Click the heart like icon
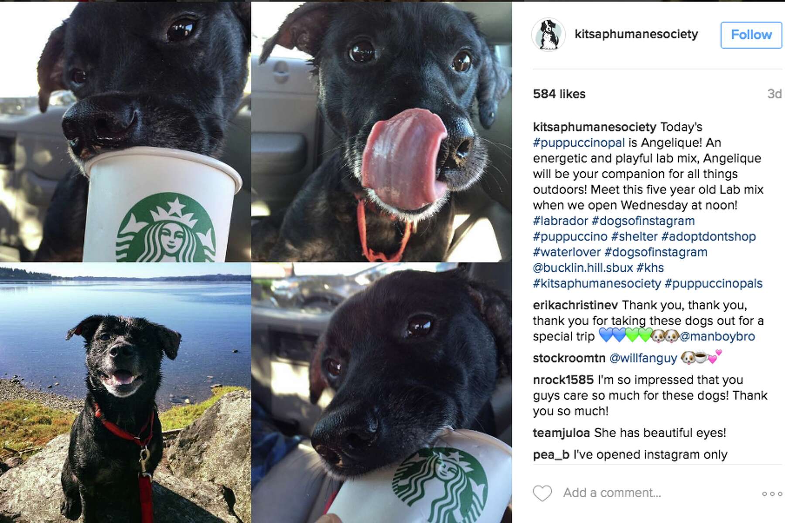 click(543, 493)
